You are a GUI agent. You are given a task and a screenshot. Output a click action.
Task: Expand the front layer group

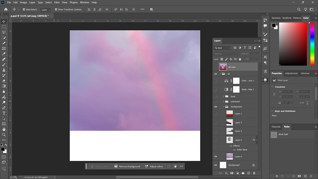[x=224, y=96]
